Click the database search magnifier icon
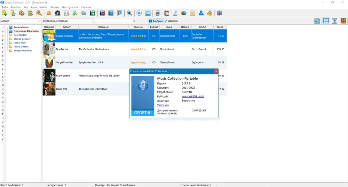348x187 pixels. [x=39, y=13]
